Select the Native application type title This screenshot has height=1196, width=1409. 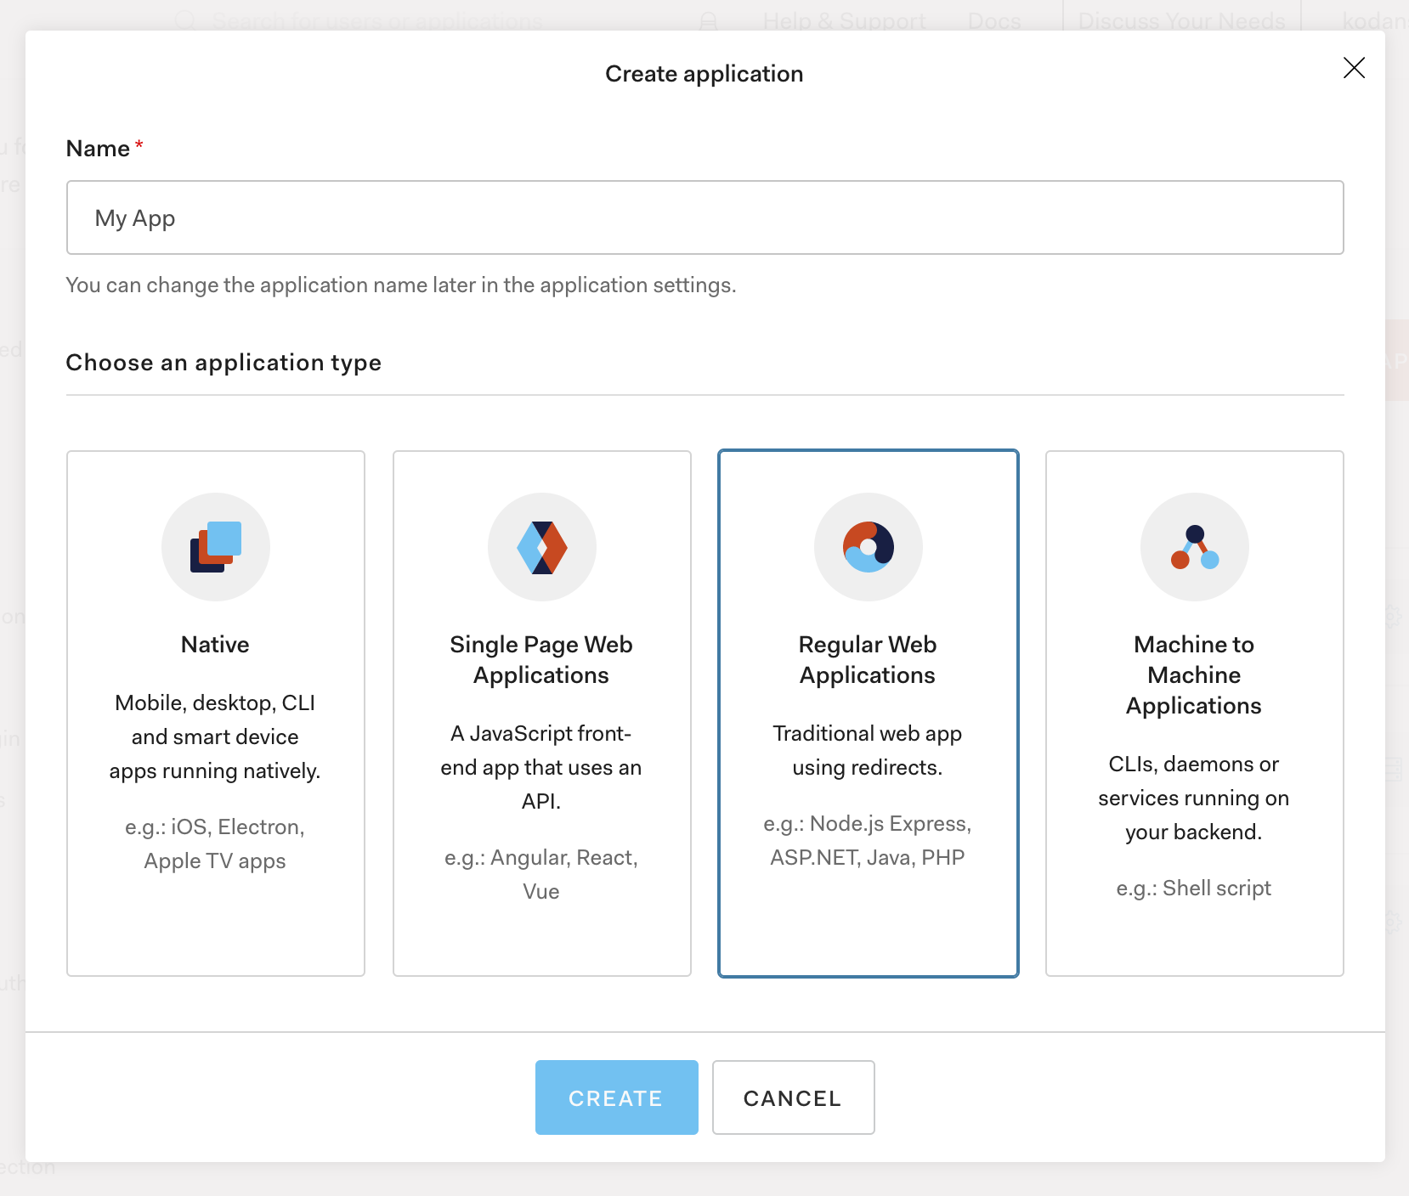(215, 645)
